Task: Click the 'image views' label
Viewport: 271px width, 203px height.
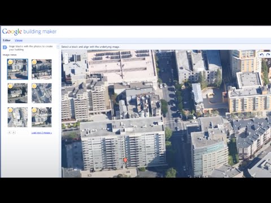Action: point(10,55)
